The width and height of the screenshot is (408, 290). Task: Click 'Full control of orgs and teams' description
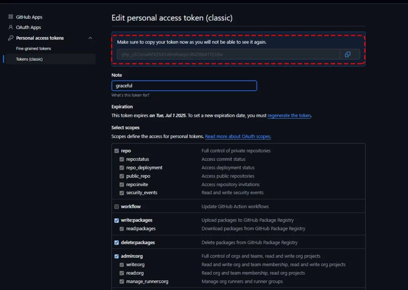(x=261, y=256)
